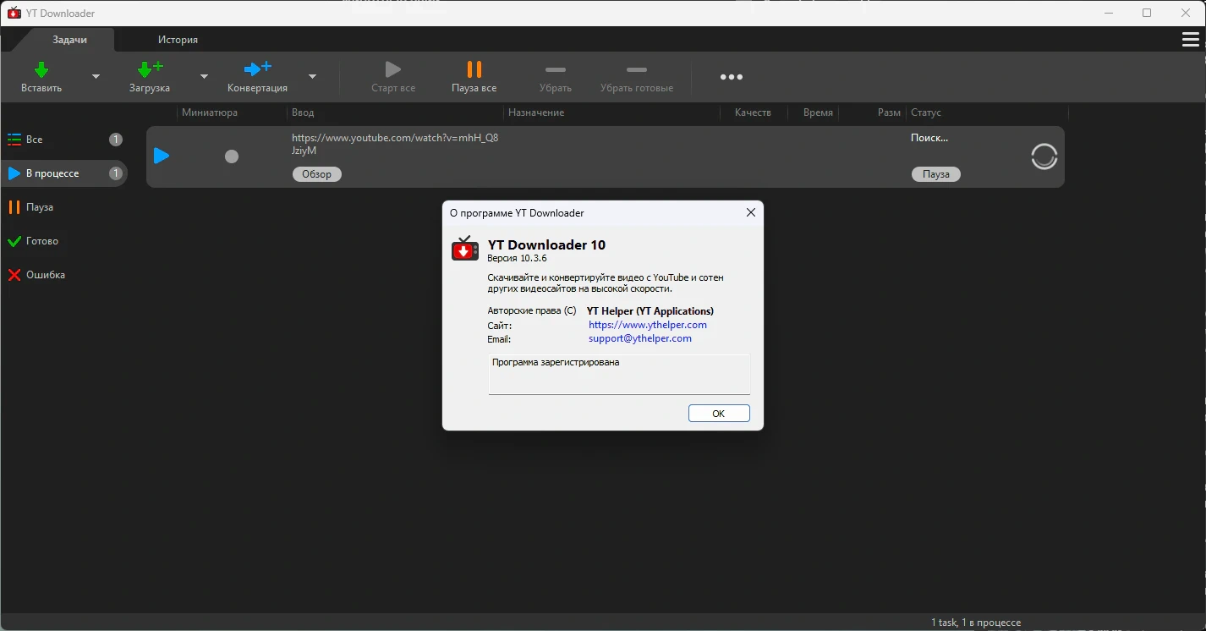Viewport: 1206px width, 631px height.
Task: Click the gray thumbnail placeholder dot
Action: [x=232, y=156]
